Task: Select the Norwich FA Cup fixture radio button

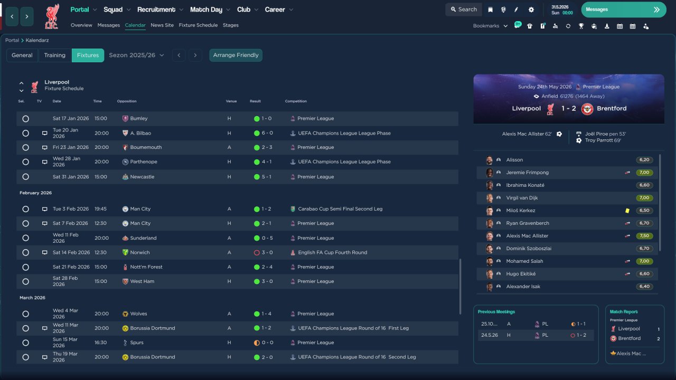Action: (x=25, y=253)
